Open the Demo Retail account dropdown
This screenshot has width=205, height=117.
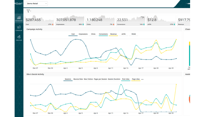coord(37,3)
